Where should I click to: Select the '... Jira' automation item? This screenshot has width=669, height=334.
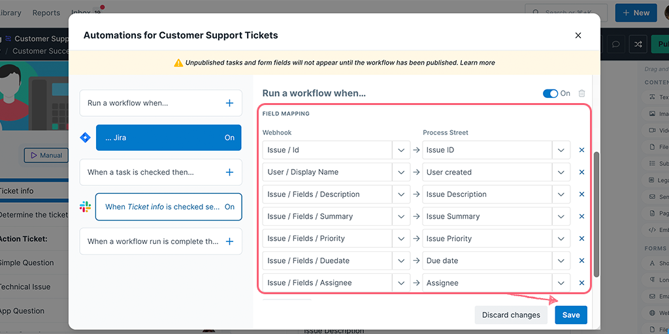point(169,138)
